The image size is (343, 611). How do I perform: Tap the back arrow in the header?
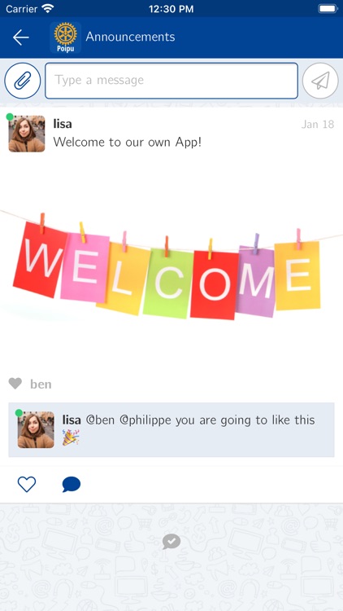(20, 37)
